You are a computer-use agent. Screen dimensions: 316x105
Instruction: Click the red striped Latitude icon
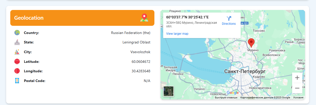point(17,62)
